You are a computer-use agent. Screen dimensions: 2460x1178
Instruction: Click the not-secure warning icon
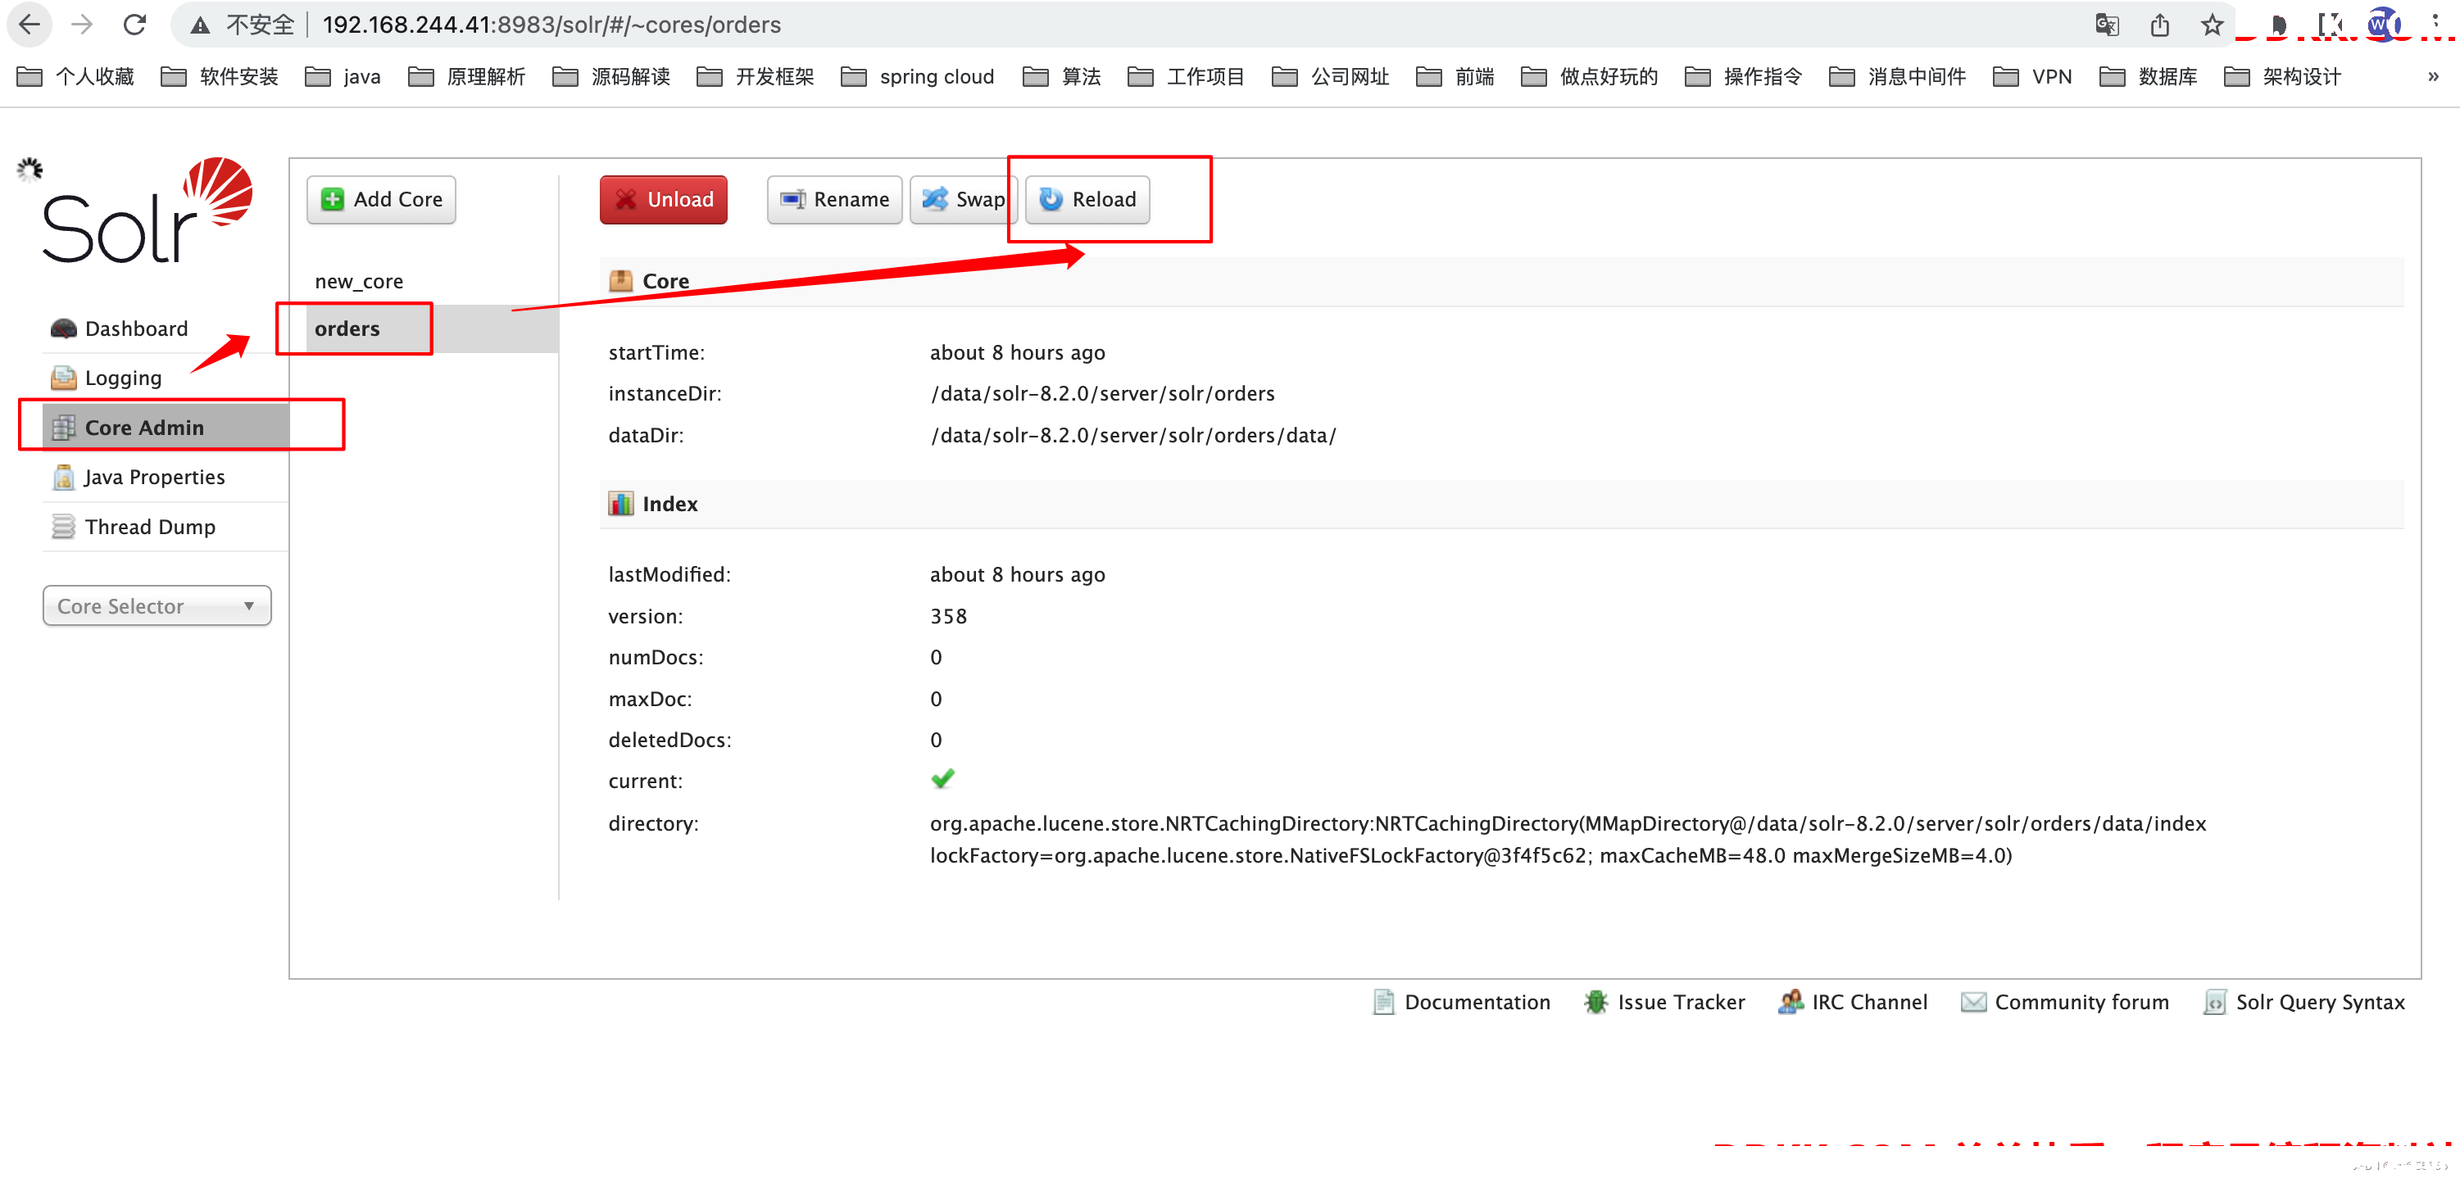coord(200,25)
